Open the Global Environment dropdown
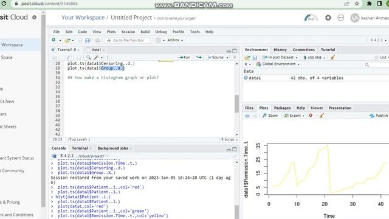The width and height of the screenshot is (389, 219). pyautogui.click(x=278, y=64)
